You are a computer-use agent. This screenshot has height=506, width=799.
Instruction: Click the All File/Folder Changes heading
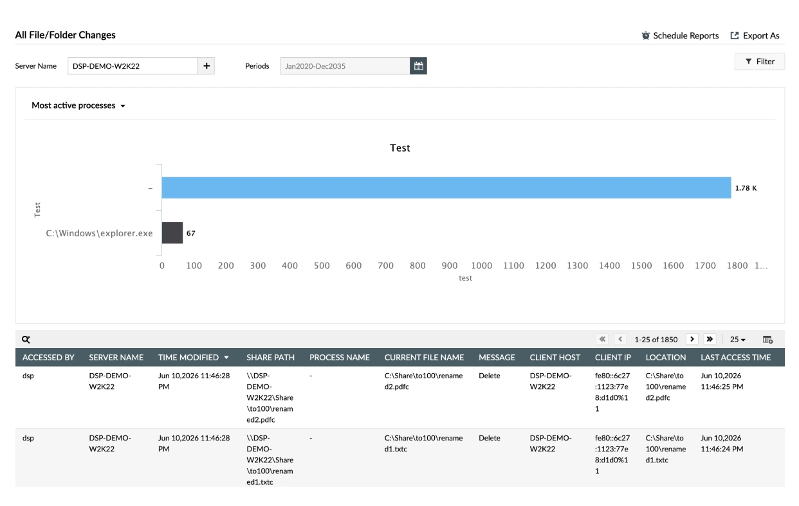coord(66,35)
